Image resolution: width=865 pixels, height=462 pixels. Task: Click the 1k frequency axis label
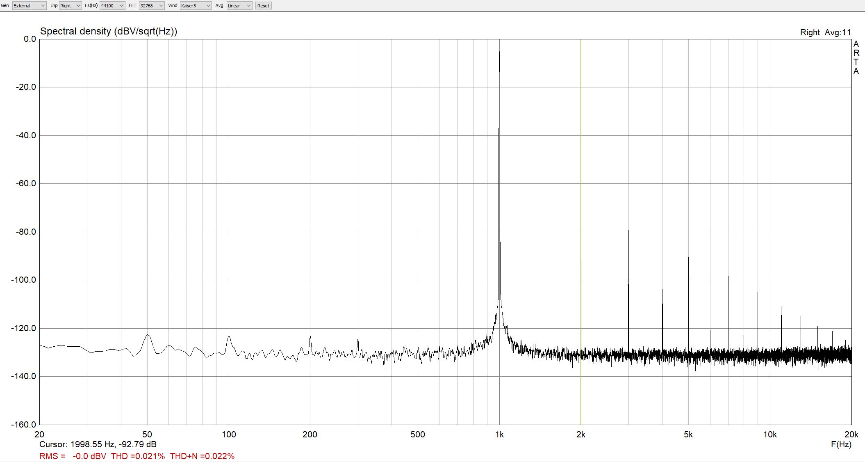click(x=499, y=435)
